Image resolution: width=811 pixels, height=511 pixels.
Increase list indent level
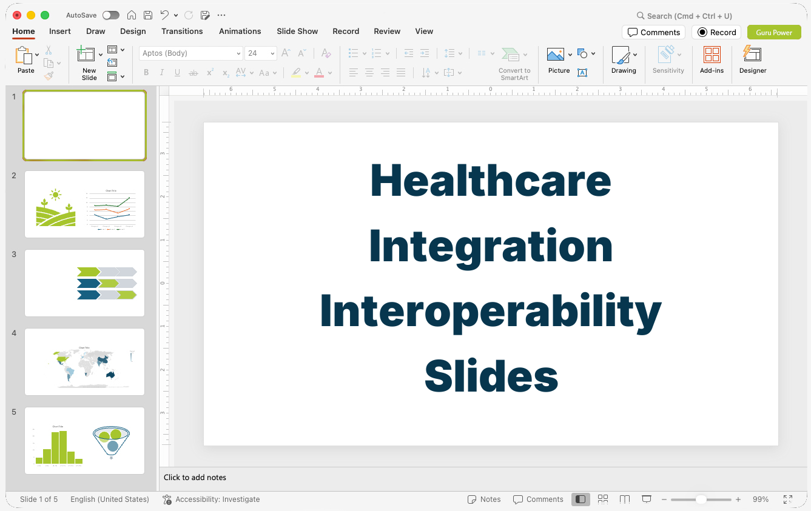click(x=425, y=53)
